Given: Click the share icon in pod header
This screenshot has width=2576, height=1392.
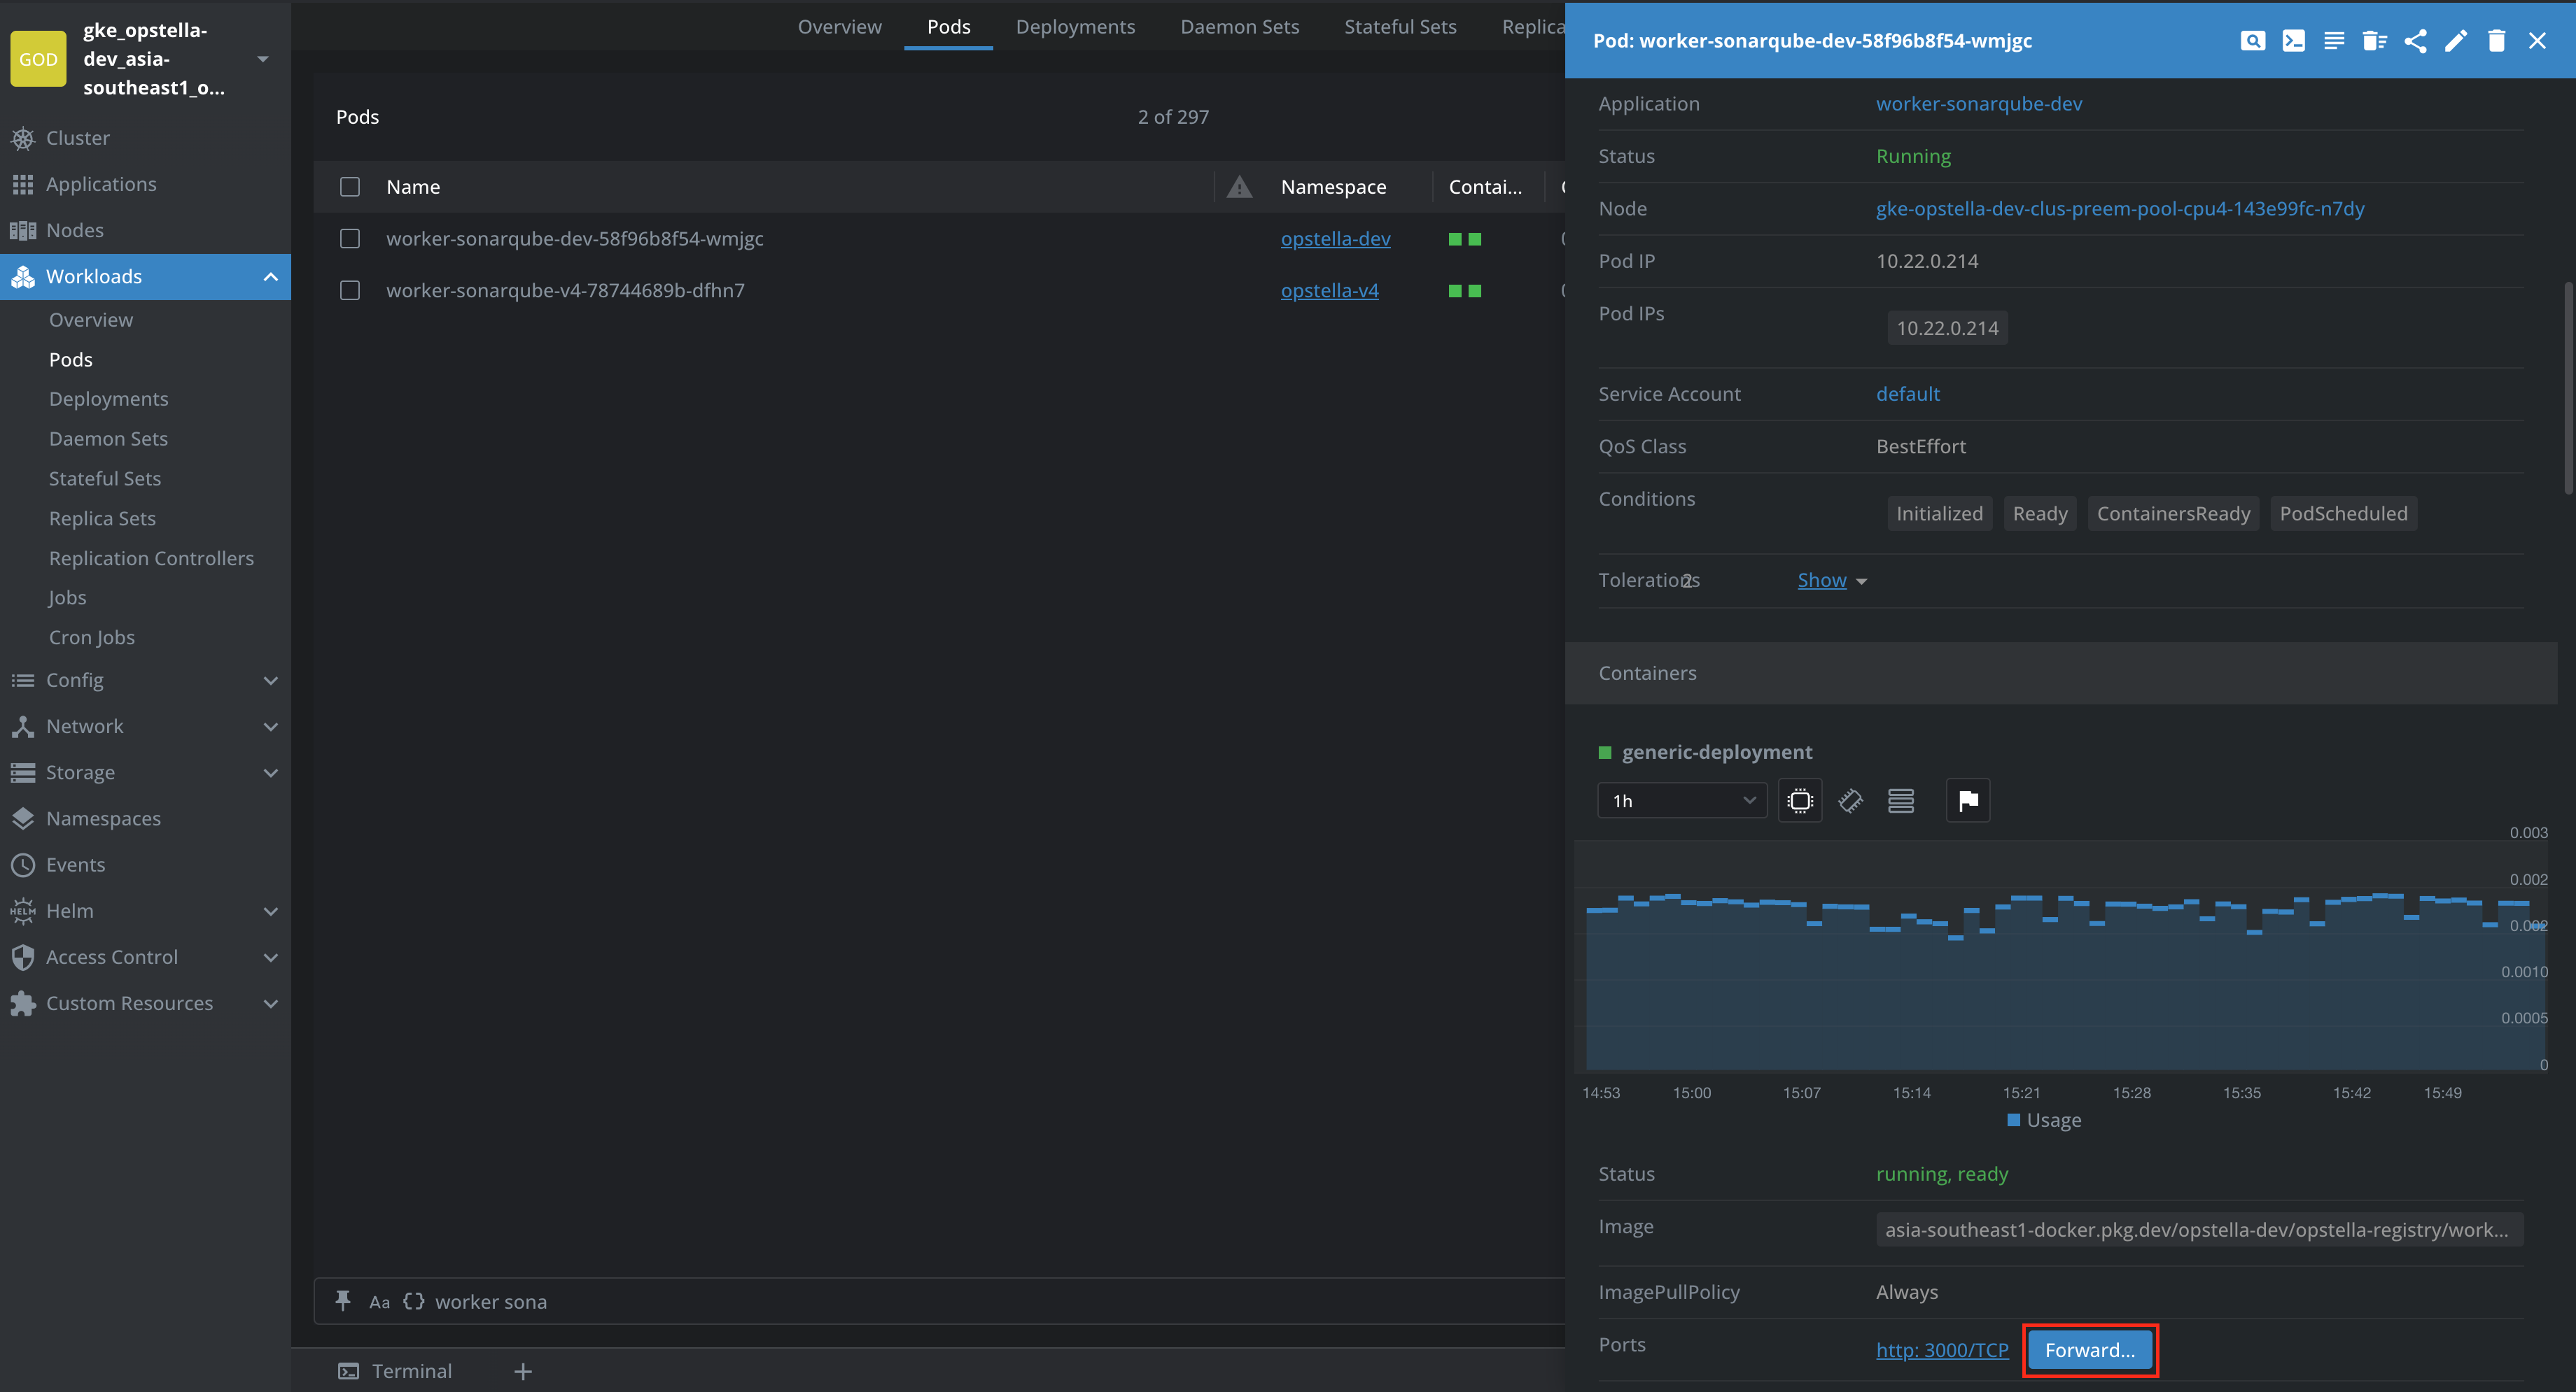Looking at the screenshot, I should click(2415, 41).
